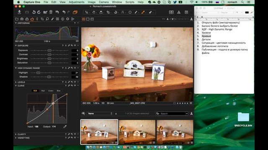This screenshot has width=268, height=150.
Task: Click the Spotlight search icon in menu bar
Action: [x=242, y=2]
